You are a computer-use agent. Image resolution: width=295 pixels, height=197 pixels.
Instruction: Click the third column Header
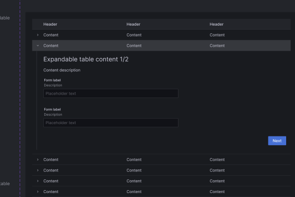[x=216, y=24]
